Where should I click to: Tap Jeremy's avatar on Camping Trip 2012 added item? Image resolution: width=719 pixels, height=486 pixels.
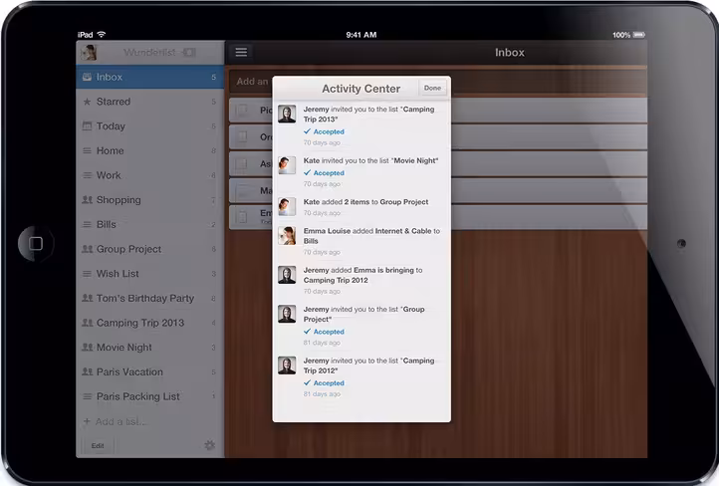click(x=287, y=275)
